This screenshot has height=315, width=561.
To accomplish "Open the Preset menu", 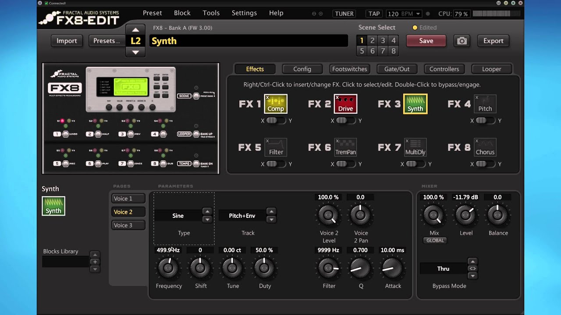I will coord(153,13).
